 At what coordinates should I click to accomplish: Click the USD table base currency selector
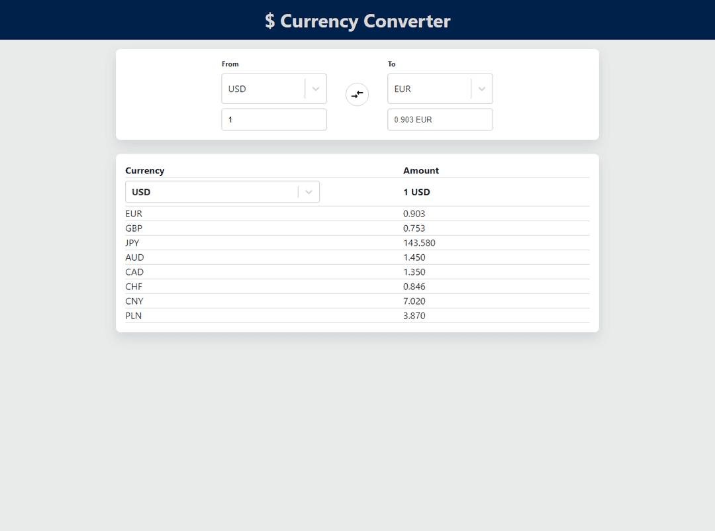pyautogui.click(x=211, y=192)
